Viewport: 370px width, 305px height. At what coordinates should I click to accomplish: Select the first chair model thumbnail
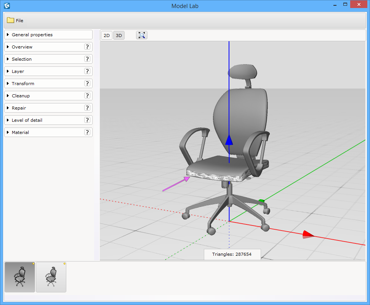click(20, 277)
